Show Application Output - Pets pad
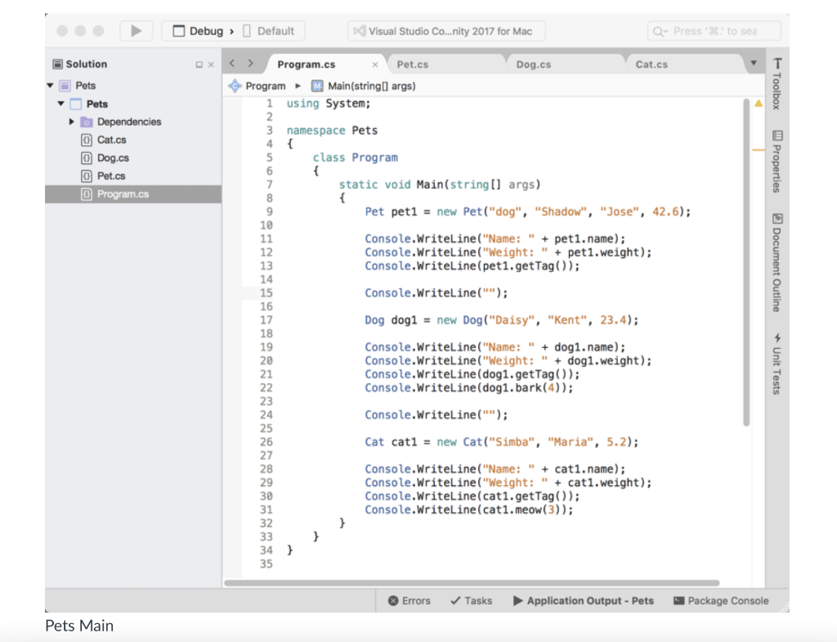 584,600
